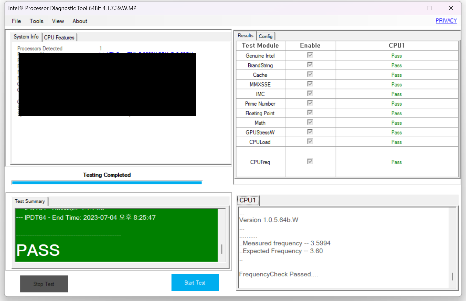
Task: Select the Test Summary tab
Action: click(30, 201)
